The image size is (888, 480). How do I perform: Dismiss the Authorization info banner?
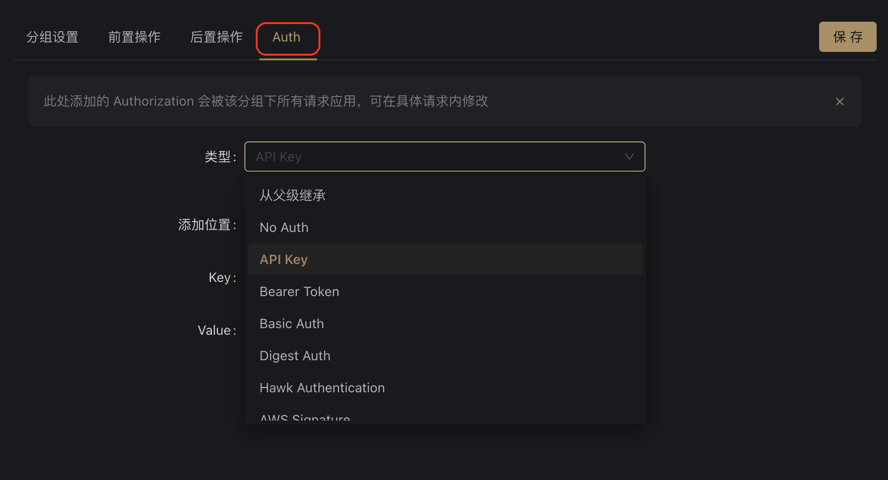[x=839, y=101]
